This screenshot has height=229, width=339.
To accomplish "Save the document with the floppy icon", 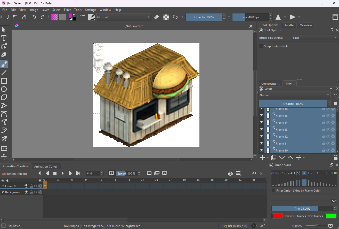I will tap(24, 17).
